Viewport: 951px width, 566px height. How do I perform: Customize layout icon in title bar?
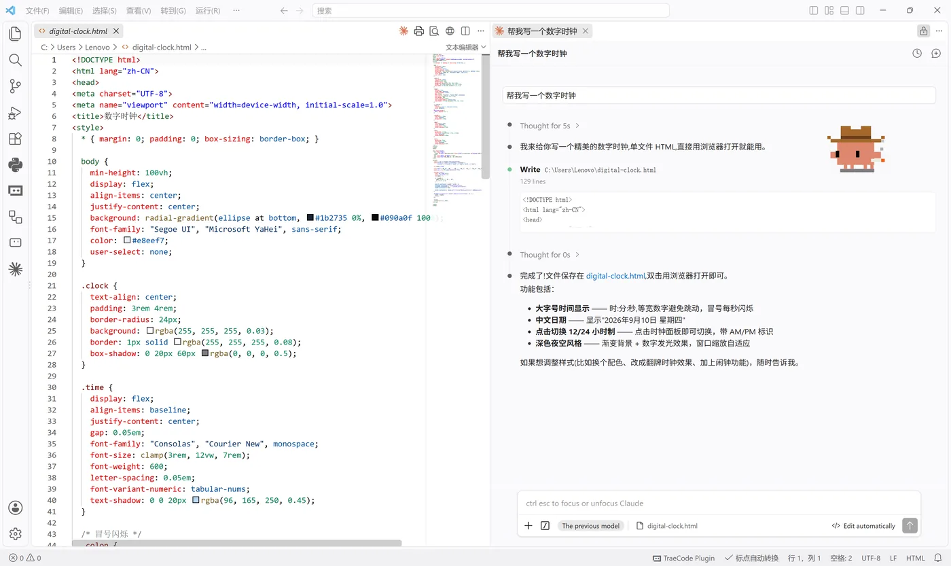[829, 11]
